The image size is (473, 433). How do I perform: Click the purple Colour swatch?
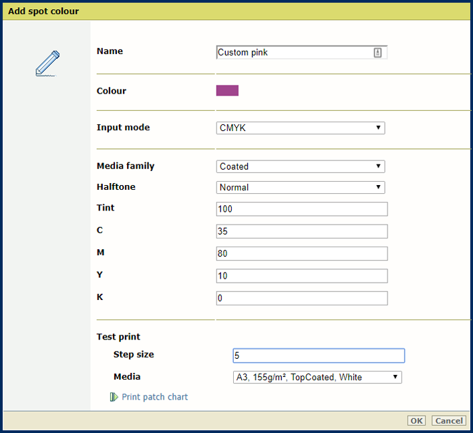[227, 91]
